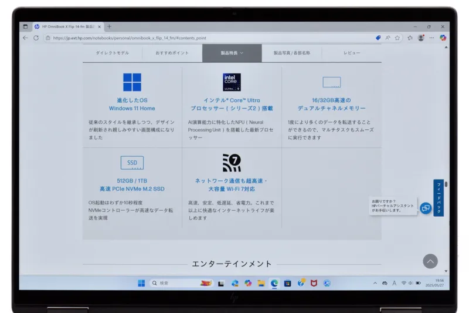Click the エンターテインメント section heading
The width and height of the screenshot is (469, 313).
(232, 264)
